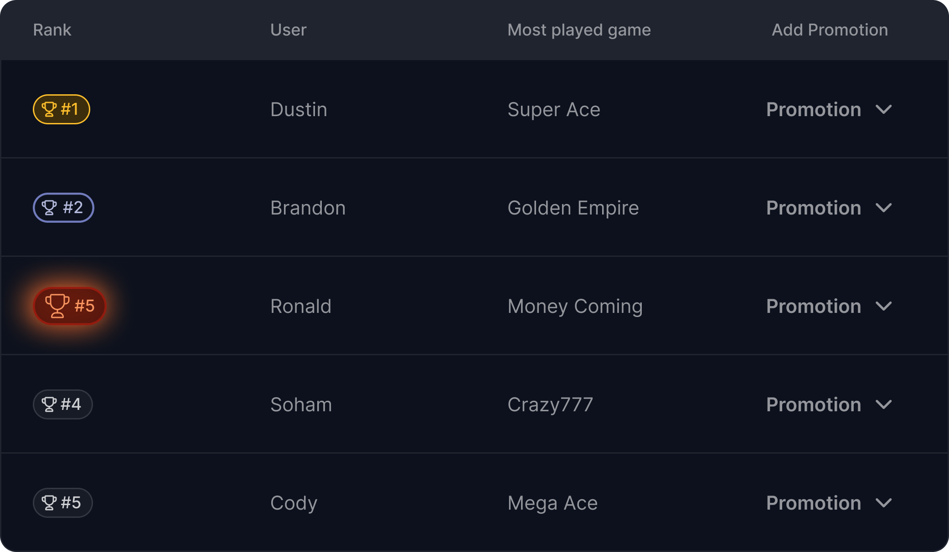Open user Brandon's name

pyautogui.click(x=308, y=208)
